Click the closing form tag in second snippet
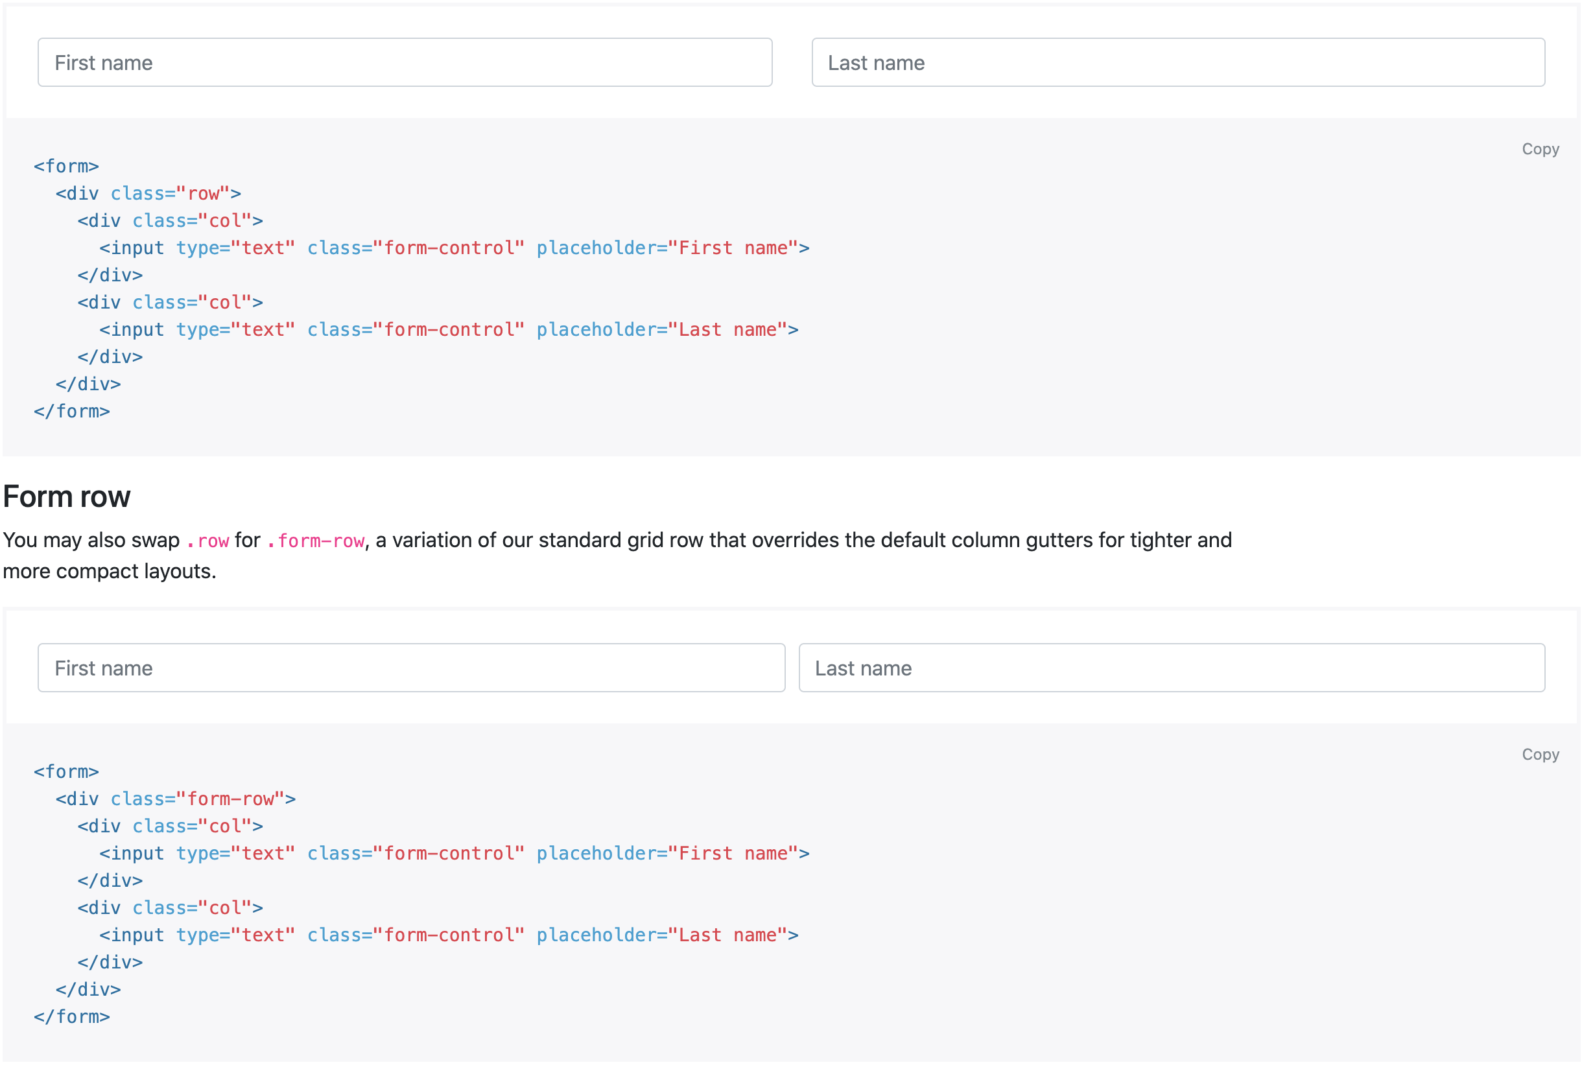Screen dimensions: 1582x1067 pyautogui.click(x=72, y=1016)
